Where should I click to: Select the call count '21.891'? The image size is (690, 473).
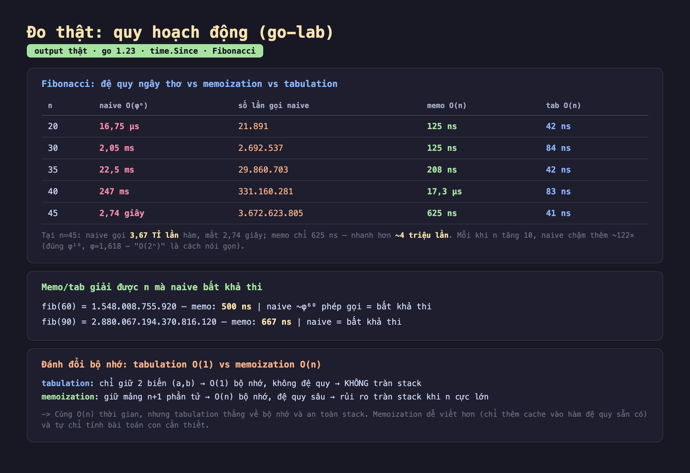[x=253, y=126]
